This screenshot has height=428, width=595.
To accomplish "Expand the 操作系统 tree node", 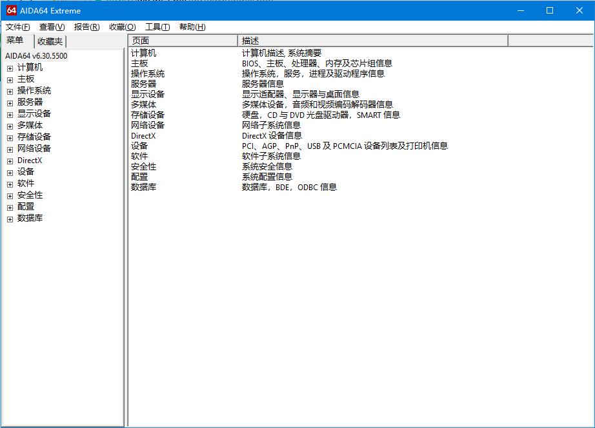I will [10, 92].
